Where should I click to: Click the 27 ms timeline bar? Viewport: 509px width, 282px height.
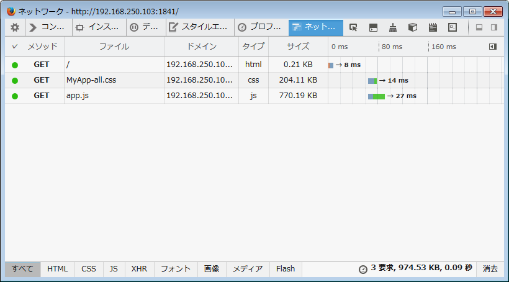click(x=376, y=96)
